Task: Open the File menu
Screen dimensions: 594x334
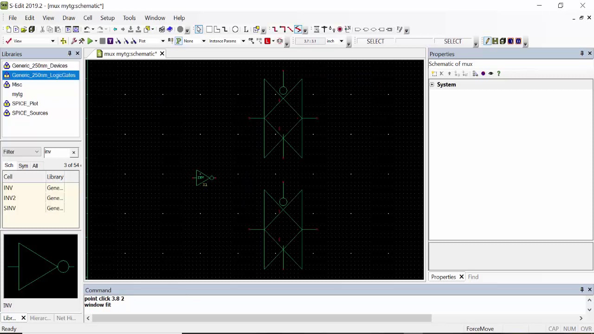Action: pos(13,18)
